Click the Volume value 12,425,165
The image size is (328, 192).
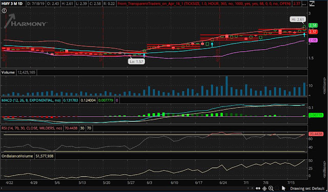tap(26, 72)
